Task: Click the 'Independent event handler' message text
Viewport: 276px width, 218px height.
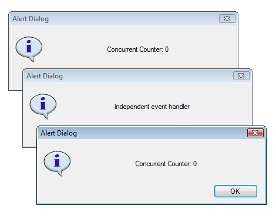Action: click(152, 107)
